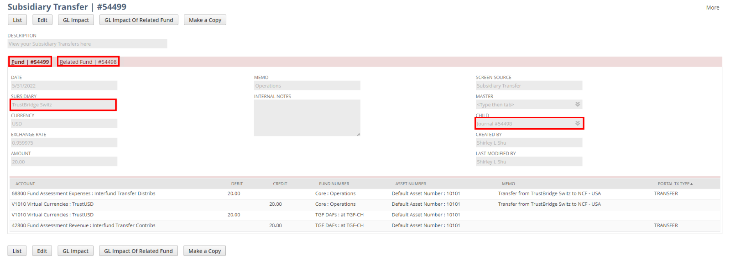Image resolution: width=730 pixels, height=277 pixels.
Task: View GL Impact from the top button row
Action: point(76,20)
